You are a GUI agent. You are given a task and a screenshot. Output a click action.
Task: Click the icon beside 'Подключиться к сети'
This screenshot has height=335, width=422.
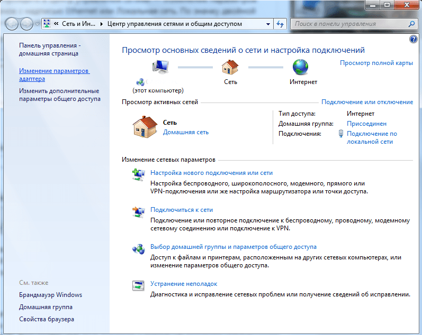pos(138,212)
